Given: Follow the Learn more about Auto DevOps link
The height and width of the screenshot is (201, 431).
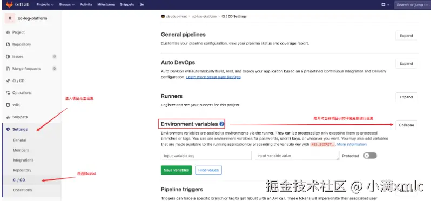Looking at the screenshot, I should click(x=213, y=77).
